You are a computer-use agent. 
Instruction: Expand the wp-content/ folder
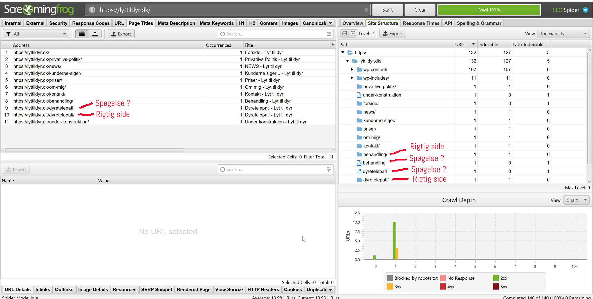click(352, 69)
